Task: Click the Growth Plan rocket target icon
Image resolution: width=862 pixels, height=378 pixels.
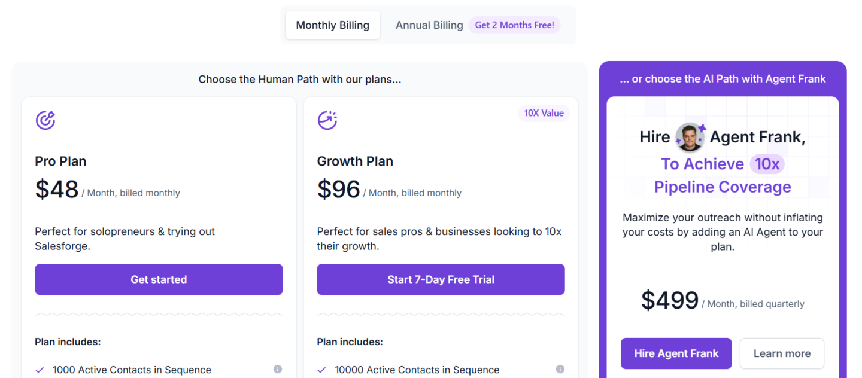Action: [x=327, y=120]
